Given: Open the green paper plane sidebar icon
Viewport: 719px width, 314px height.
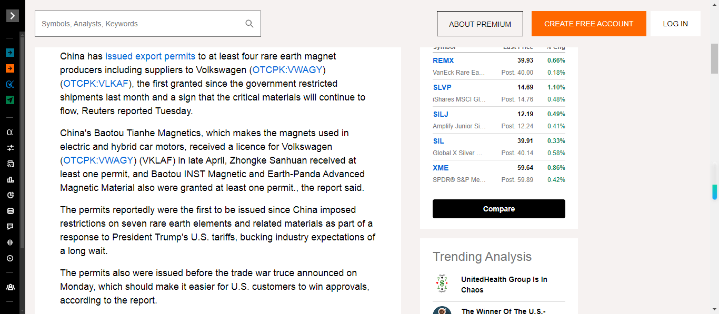Looking at the screenshot, I should coord(10,100).
